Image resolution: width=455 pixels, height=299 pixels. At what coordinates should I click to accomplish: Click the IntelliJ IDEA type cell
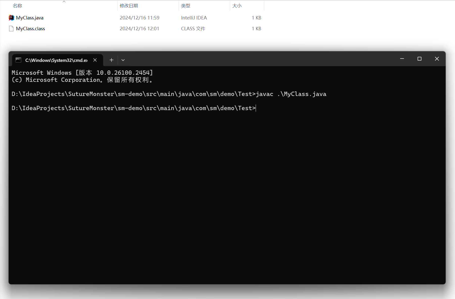[194, 18]
